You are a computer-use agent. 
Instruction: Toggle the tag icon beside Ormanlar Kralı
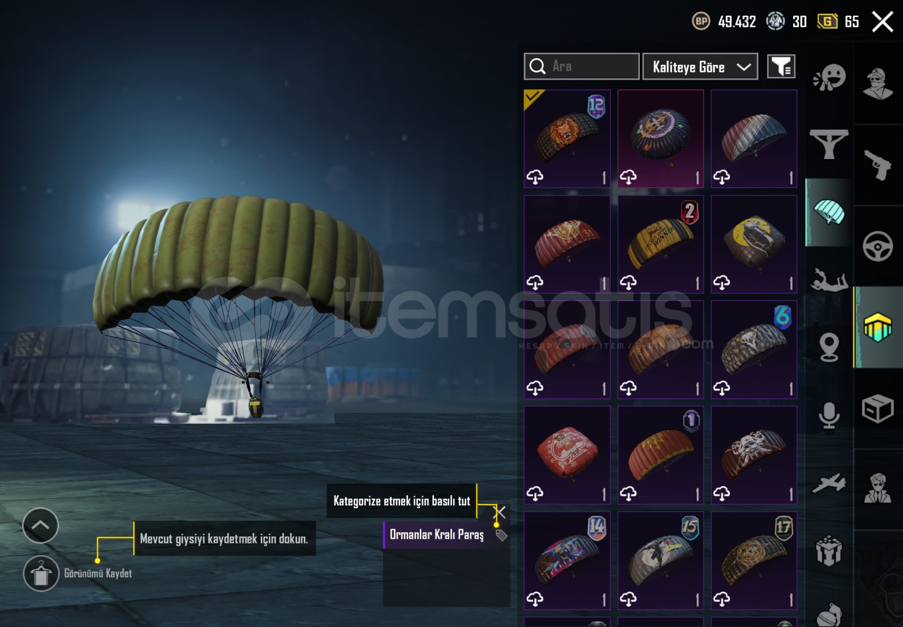point(501,535)
